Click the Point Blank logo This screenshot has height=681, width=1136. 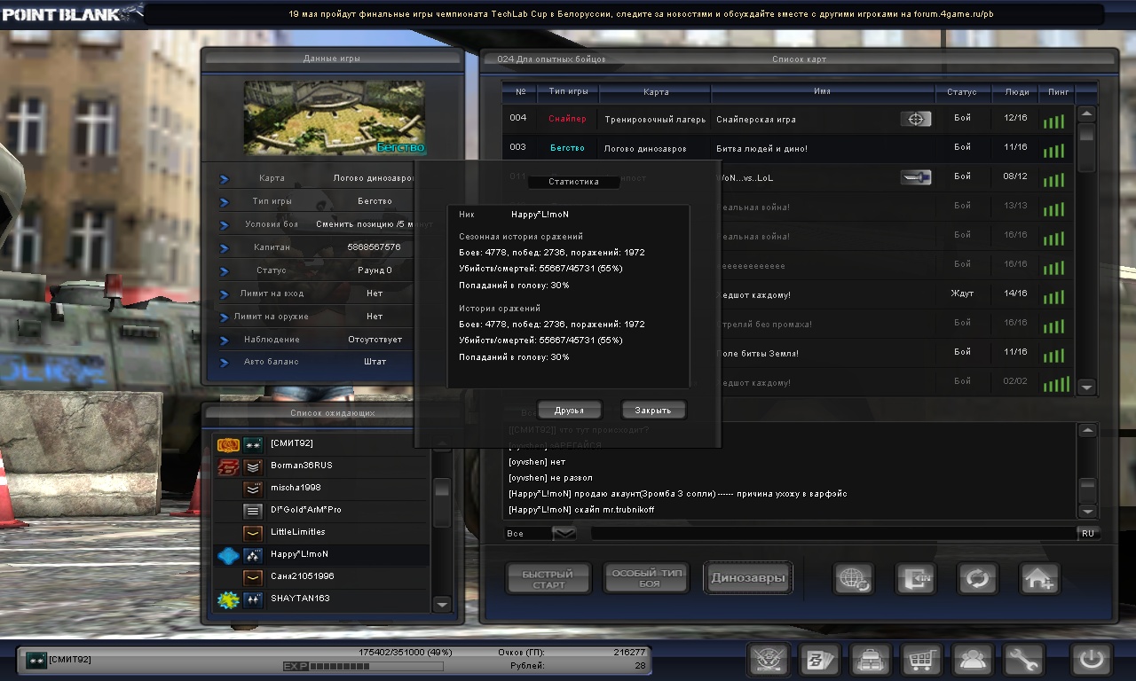[71, 13]
